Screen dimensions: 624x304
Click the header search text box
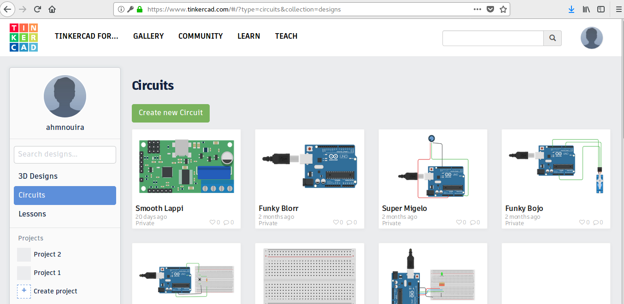493,38
